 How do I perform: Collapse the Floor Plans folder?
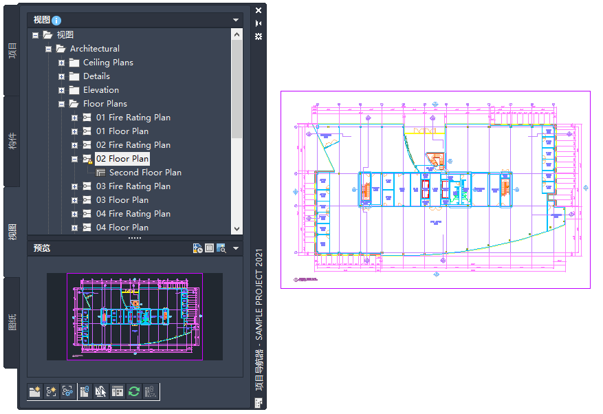[x=61, y=104]
